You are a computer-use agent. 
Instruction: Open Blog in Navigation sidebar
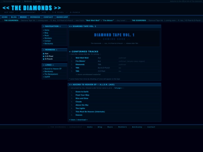click(46, 33)
